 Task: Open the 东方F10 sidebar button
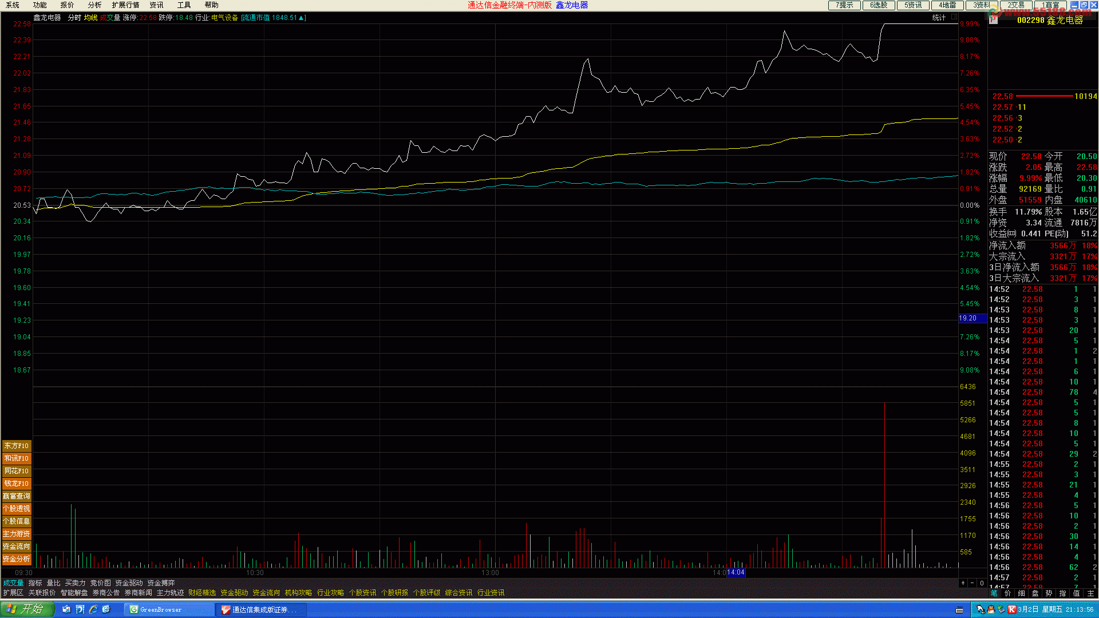(x=17, y=446)
